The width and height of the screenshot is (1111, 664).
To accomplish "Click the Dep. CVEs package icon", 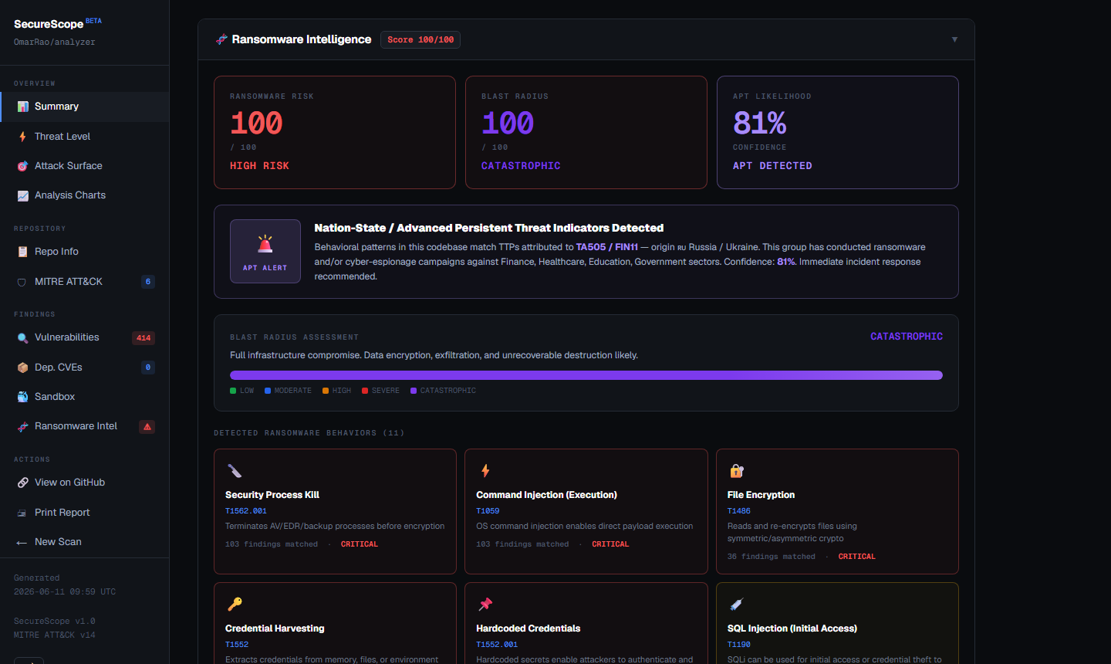I will click(22, 368).
